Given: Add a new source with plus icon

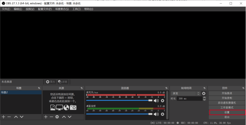Looking at the screenshot, I should pos(46,117).
